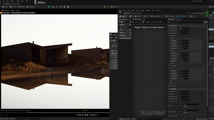Open the Details panel settings gear
Image resolution: width=214 pixels, height=120 pixels.
pyautogui.click(x=207, y=22)
